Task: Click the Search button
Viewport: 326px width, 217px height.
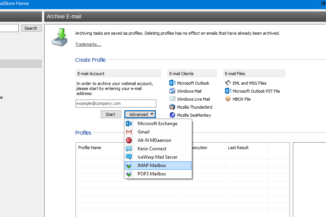Action: point(31,28)
